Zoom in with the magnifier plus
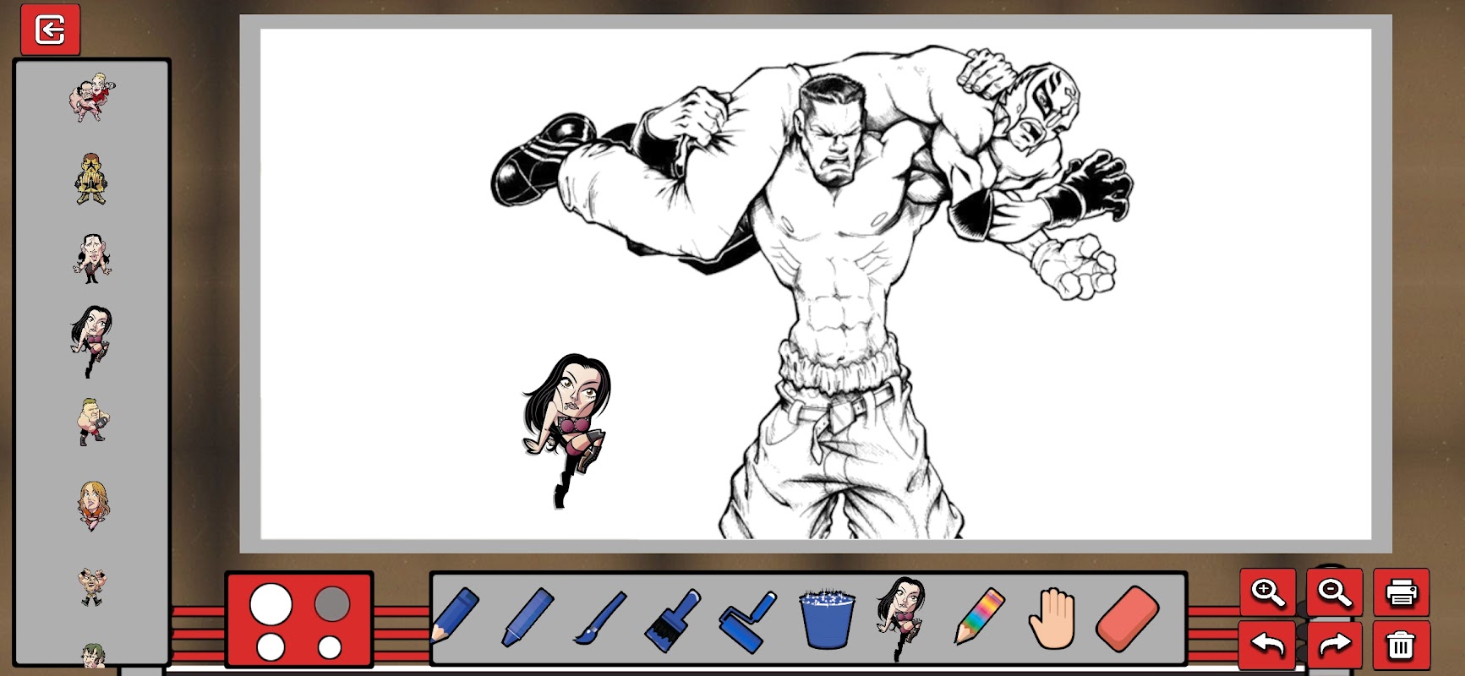 [1268, 592]
